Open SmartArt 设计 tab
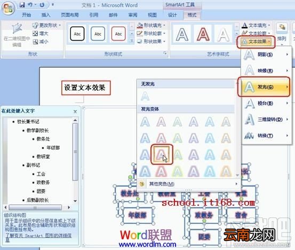Screen dimensions: 295x250 tap(172, 15)
